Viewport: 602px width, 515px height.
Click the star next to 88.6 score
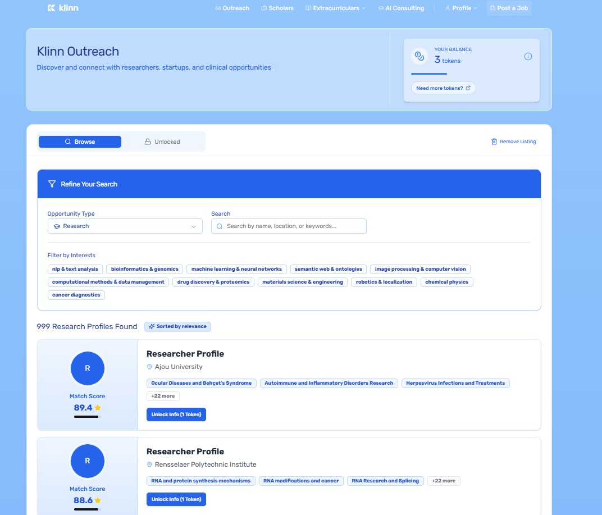(x=98, y=500)
